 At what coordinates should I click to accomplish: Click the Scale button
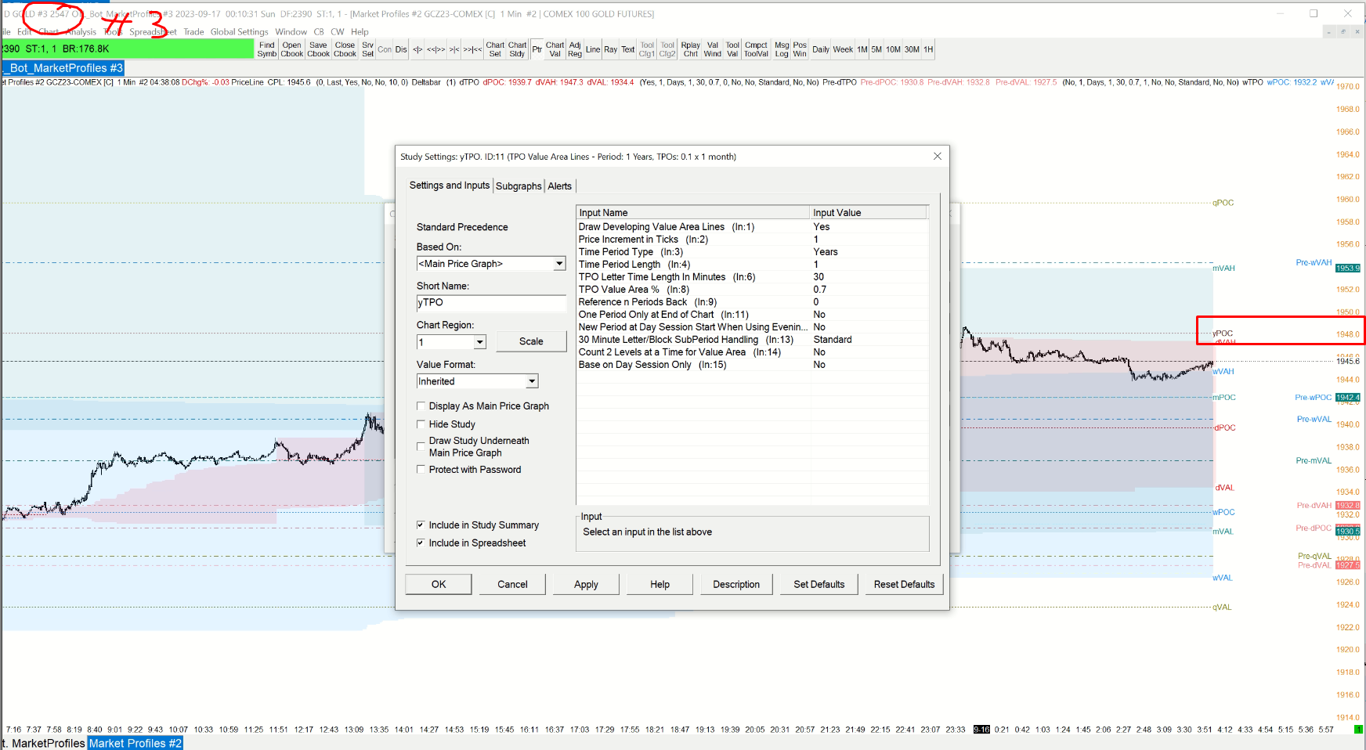pos(531,341)
